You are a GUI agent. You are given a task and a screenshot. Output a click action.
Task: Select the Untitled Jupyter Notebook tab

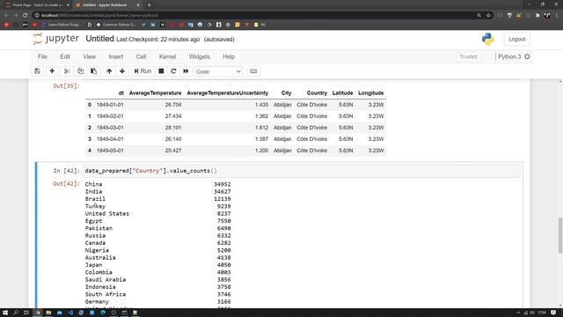(x=107, y=5)
